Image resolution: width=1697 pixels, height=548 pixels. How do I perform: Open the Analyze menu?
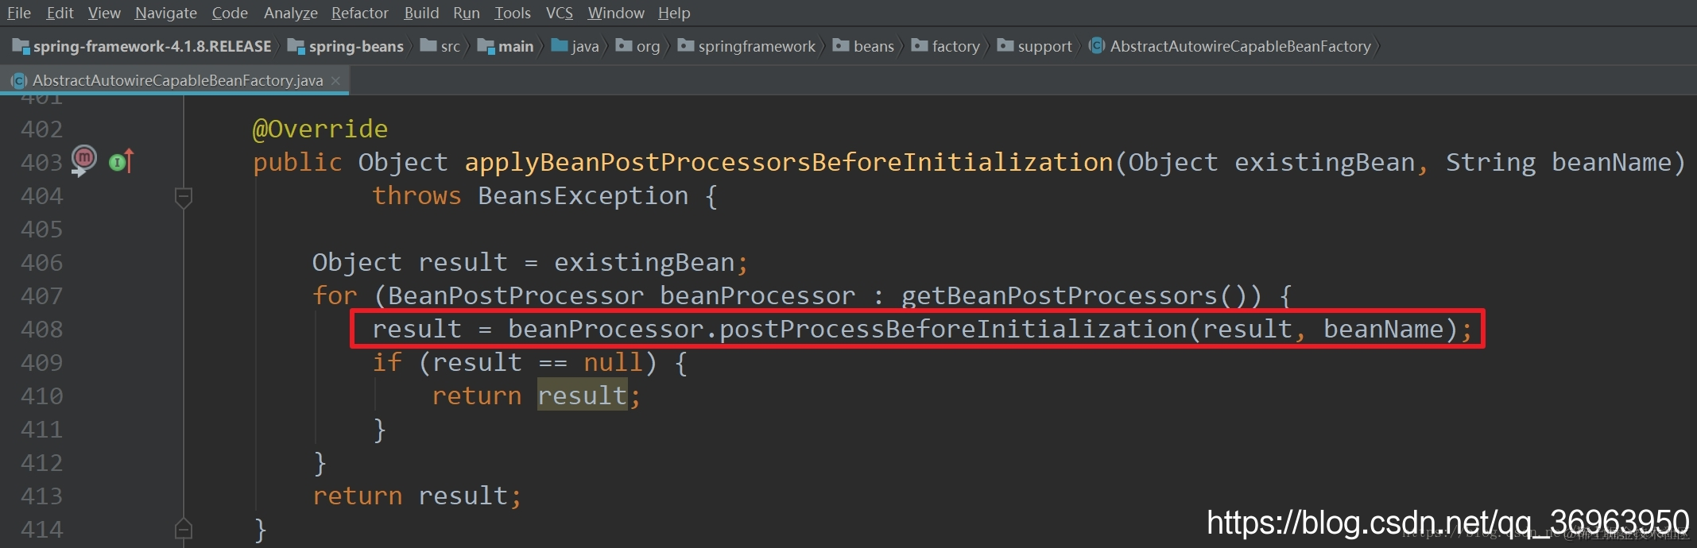[x=291, y=13]
